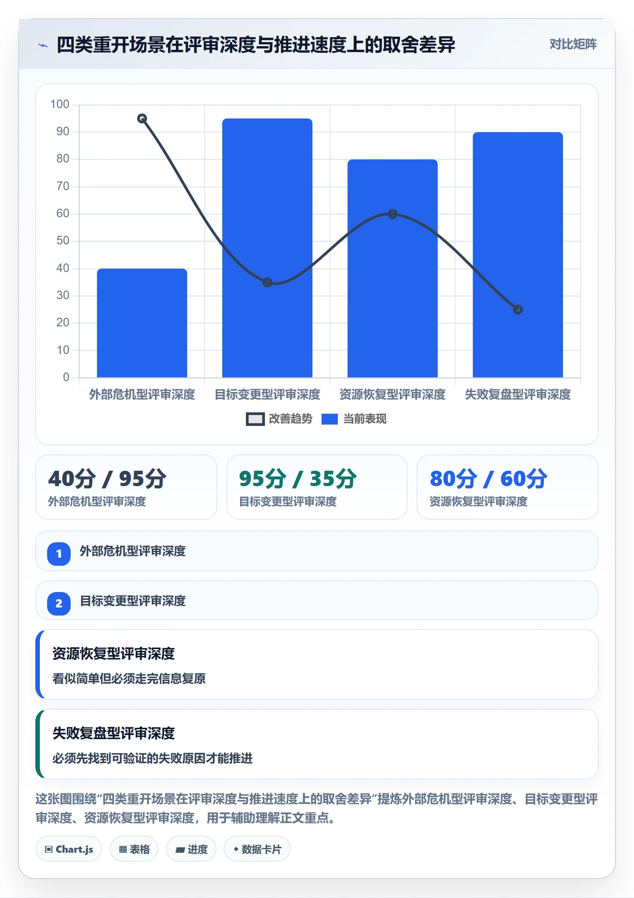The width and height of the screenshot is (634, 898).
Task: Toggle the 改善趋势 legend swatch
Action: point(255,419)
